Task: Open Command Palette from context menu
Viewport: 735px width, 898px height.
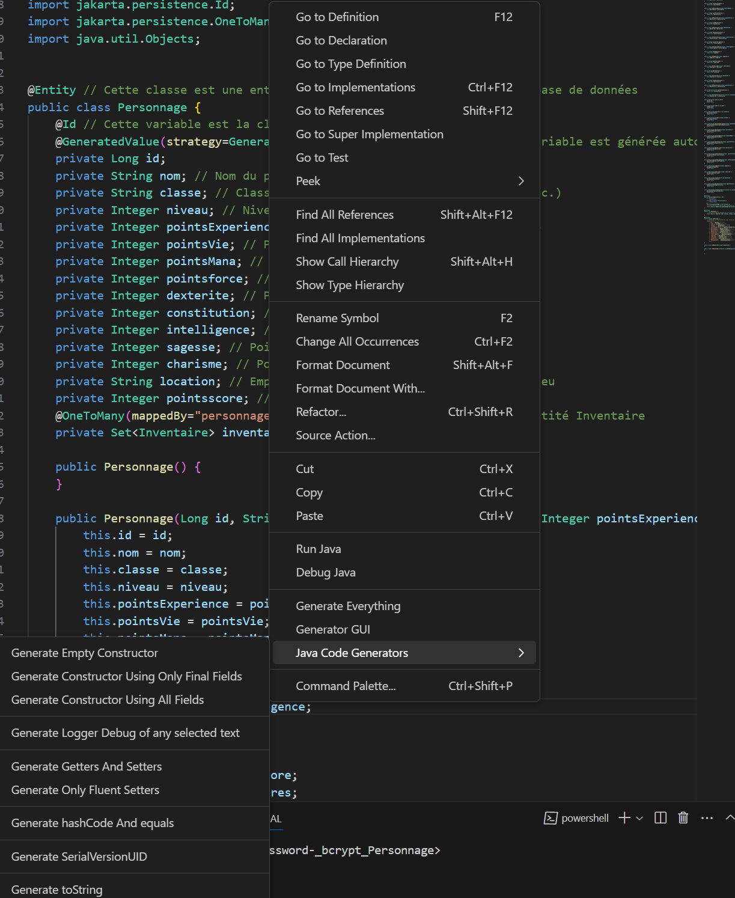Action: click(x=346, y=686)
